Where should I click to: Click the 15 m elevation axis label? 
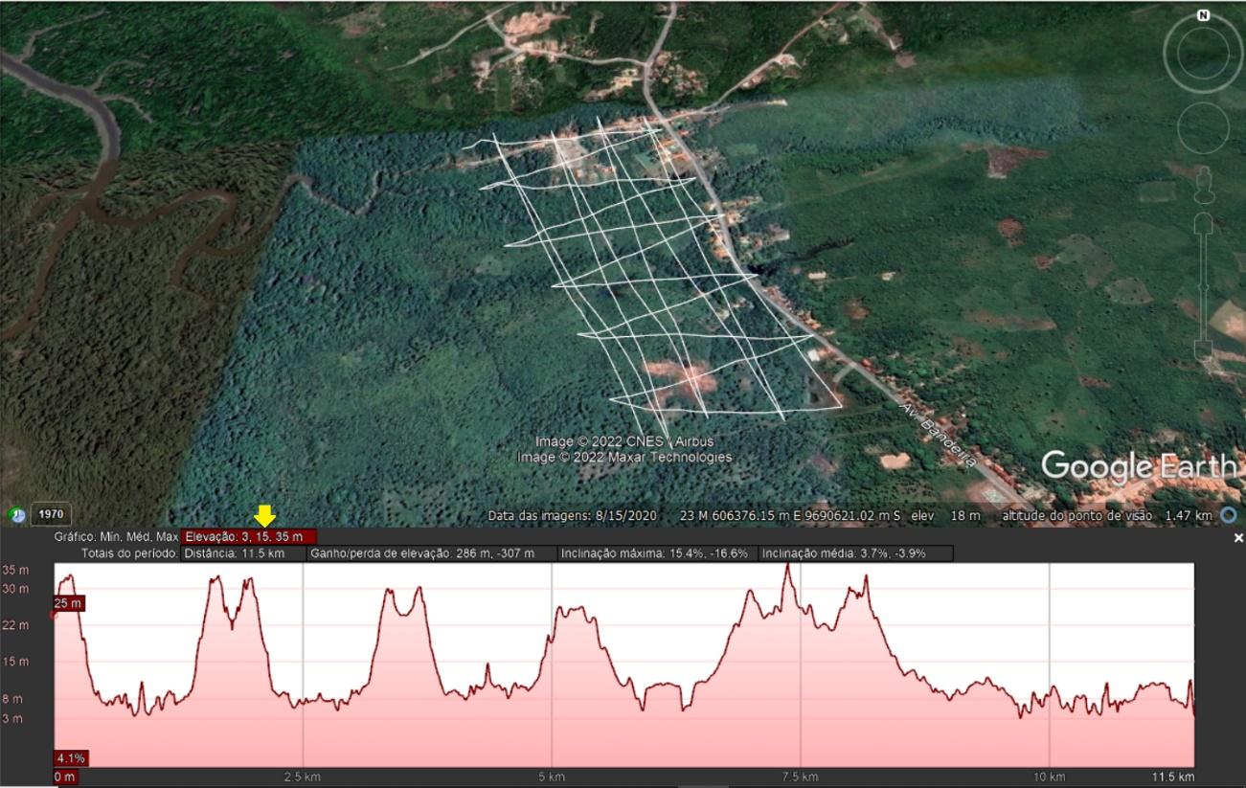15,662
